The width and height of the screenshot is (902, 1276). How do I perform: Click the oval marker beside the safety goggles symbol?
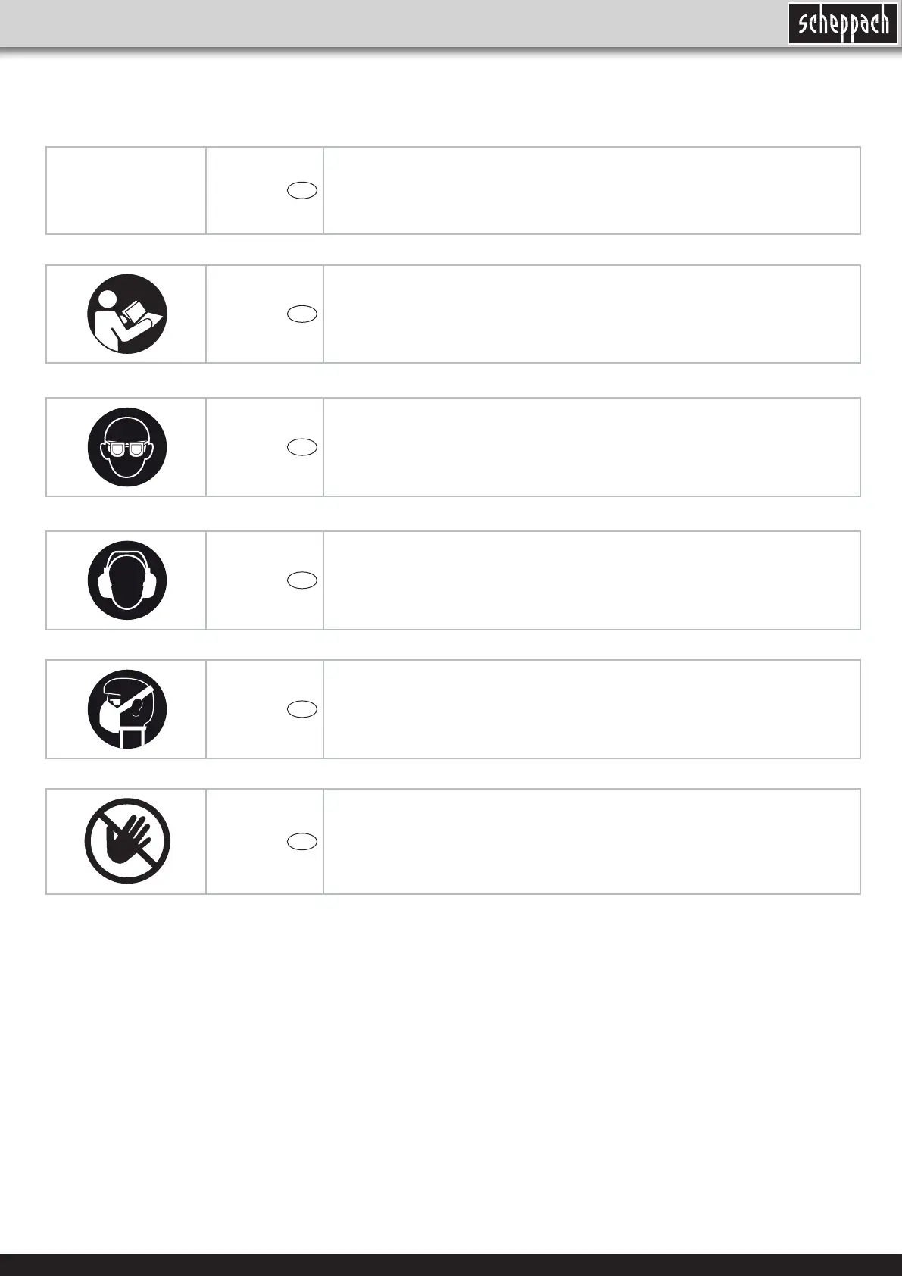tap(302, 447)
